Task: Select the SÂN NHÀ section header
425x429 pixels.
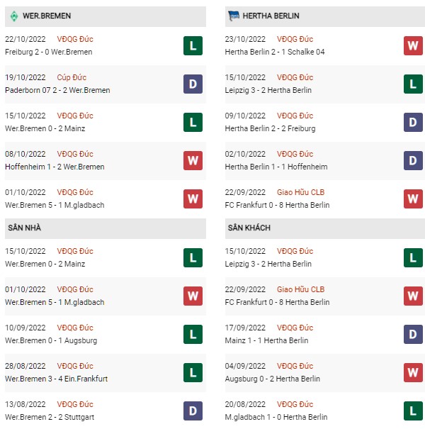Action: click(106, 228)
